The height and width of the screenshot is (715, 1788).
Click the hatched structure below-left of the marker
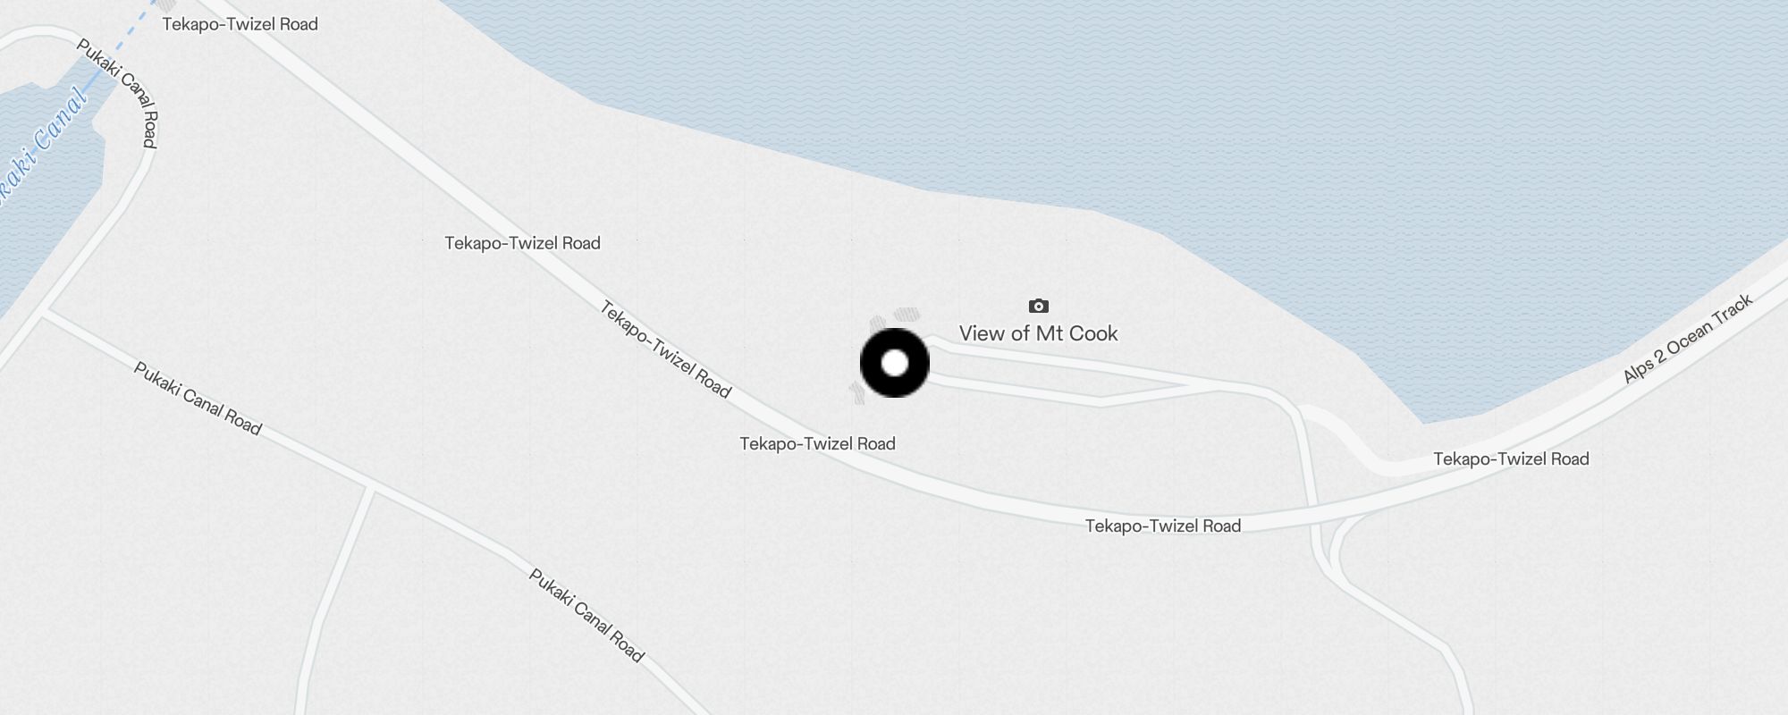[x=857, y=392]
